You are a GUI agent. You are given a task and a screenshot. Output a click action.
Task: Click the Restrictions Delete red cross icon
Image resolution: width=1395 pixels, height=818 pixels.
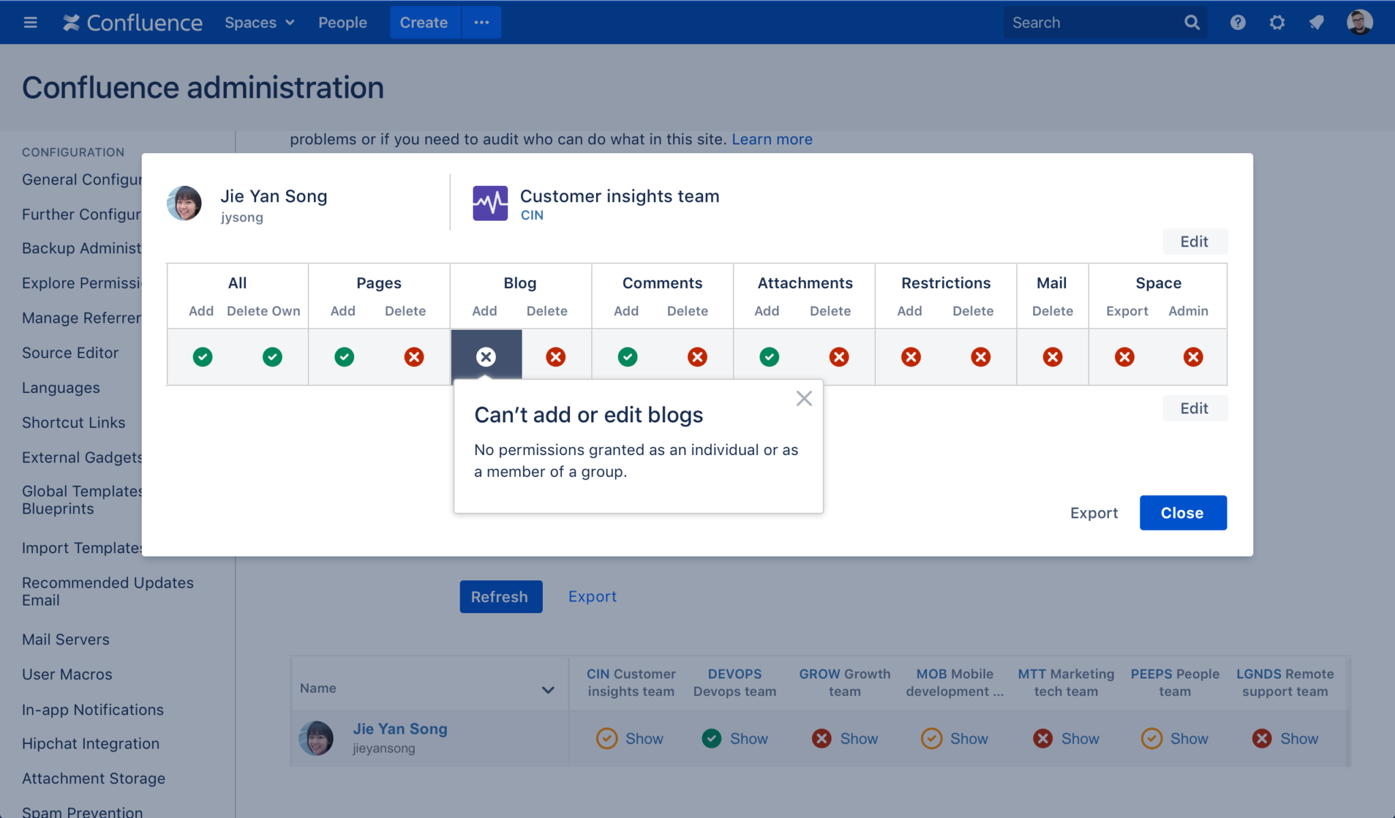981,357
